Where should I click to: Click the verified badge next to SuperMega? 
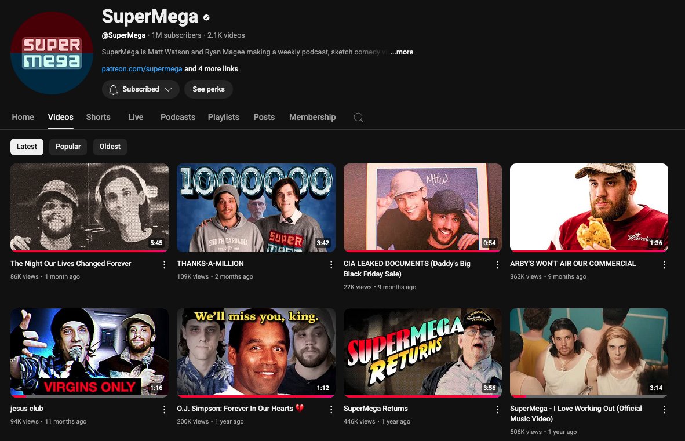[207, 18]
